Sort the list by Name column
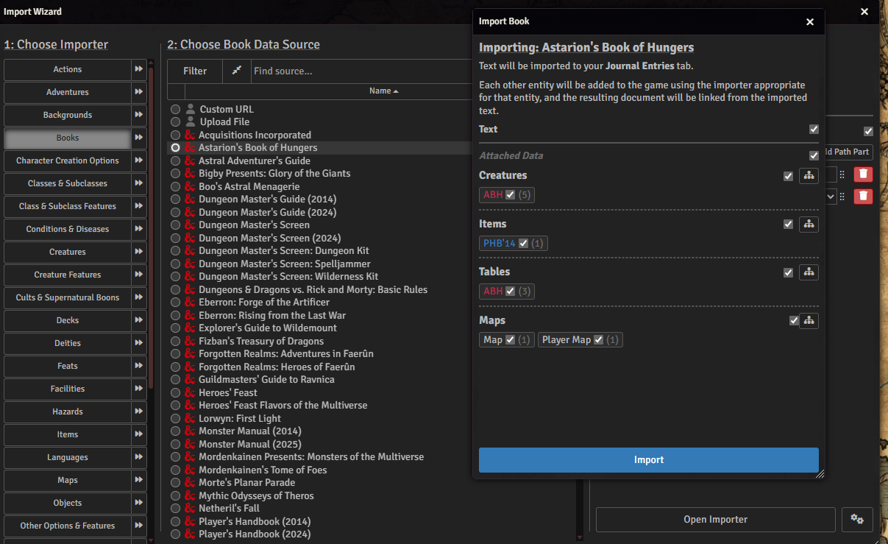Screen dimensions: 888x544 click(383, 91)
